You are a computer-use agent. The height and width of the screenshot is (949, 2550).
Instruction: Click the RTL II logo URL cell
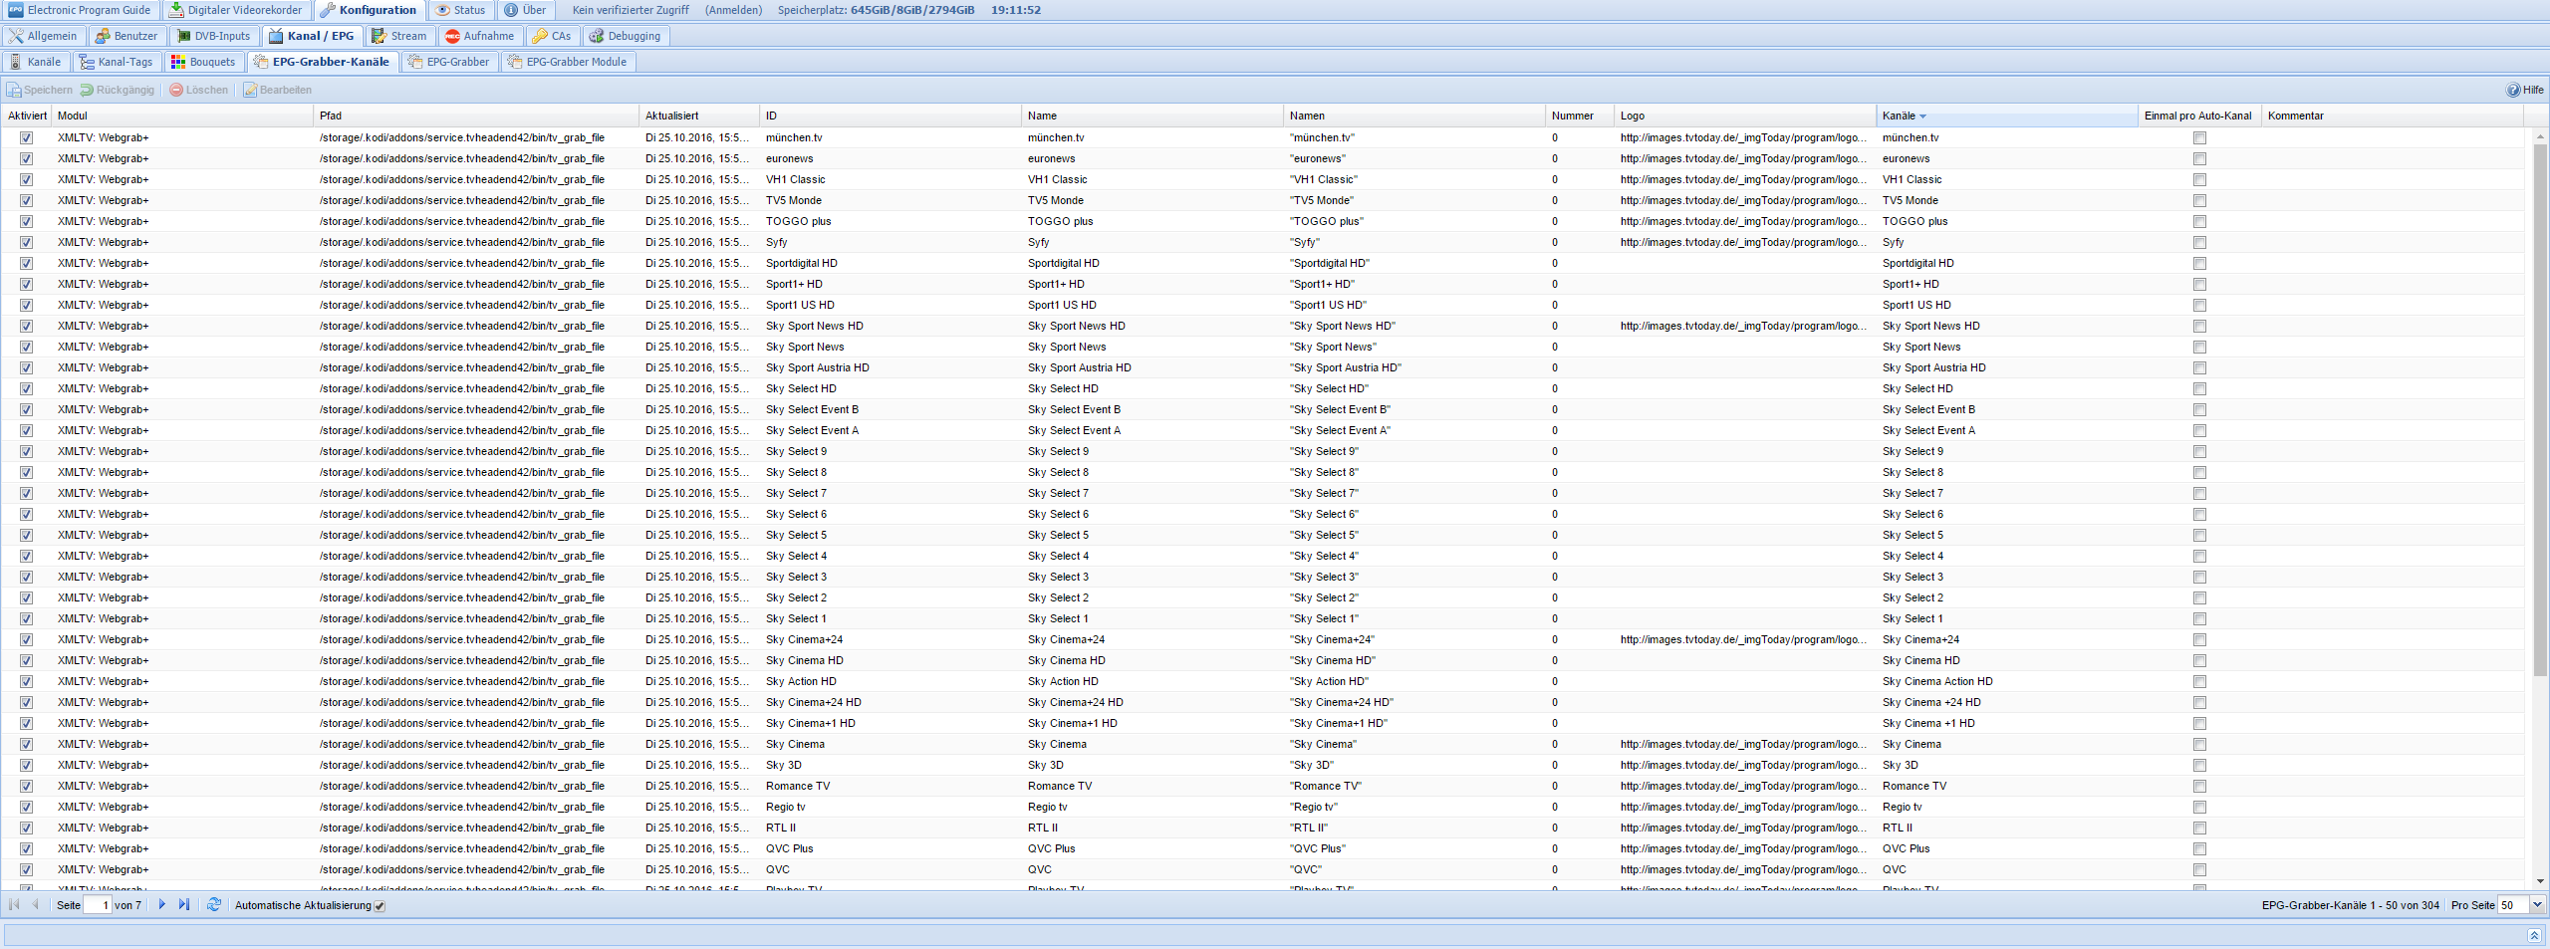click(x=1745, y=828)
